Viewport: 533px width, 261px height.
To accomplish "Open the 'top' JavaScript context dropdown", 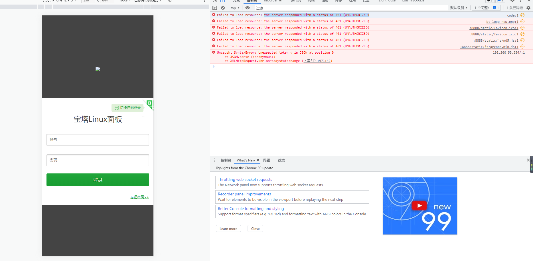I will [x=235, y=8].
